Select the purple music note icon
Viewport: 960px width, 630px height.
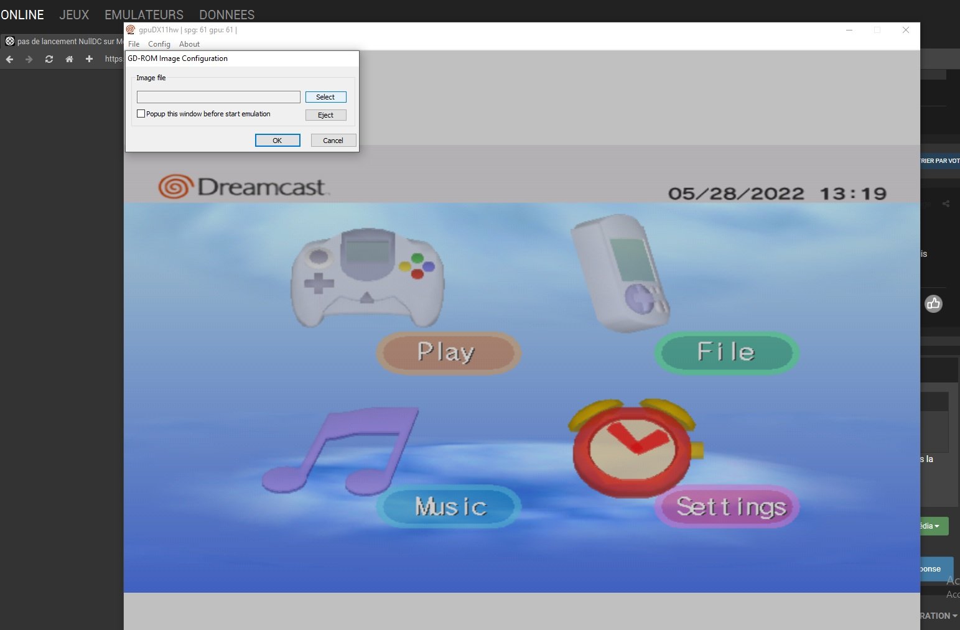click(340, 451)
